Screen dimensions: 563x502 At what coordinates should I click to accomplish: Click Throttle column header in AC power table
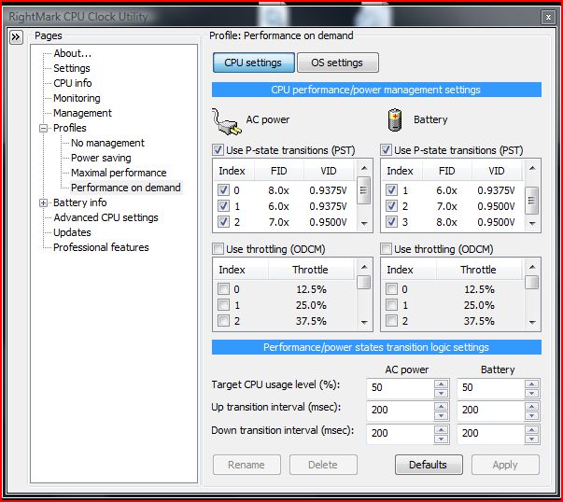point(311,270)
